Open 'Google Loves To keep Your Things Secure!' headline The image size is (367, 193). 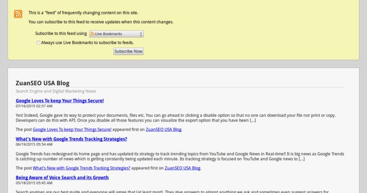(59, 101)
